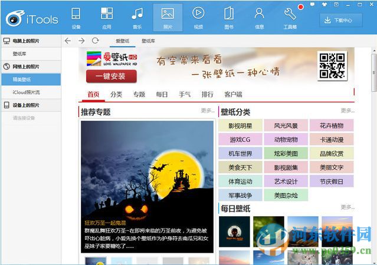Select the 专题 tab
Screen dimensions: 377x265
139,94
